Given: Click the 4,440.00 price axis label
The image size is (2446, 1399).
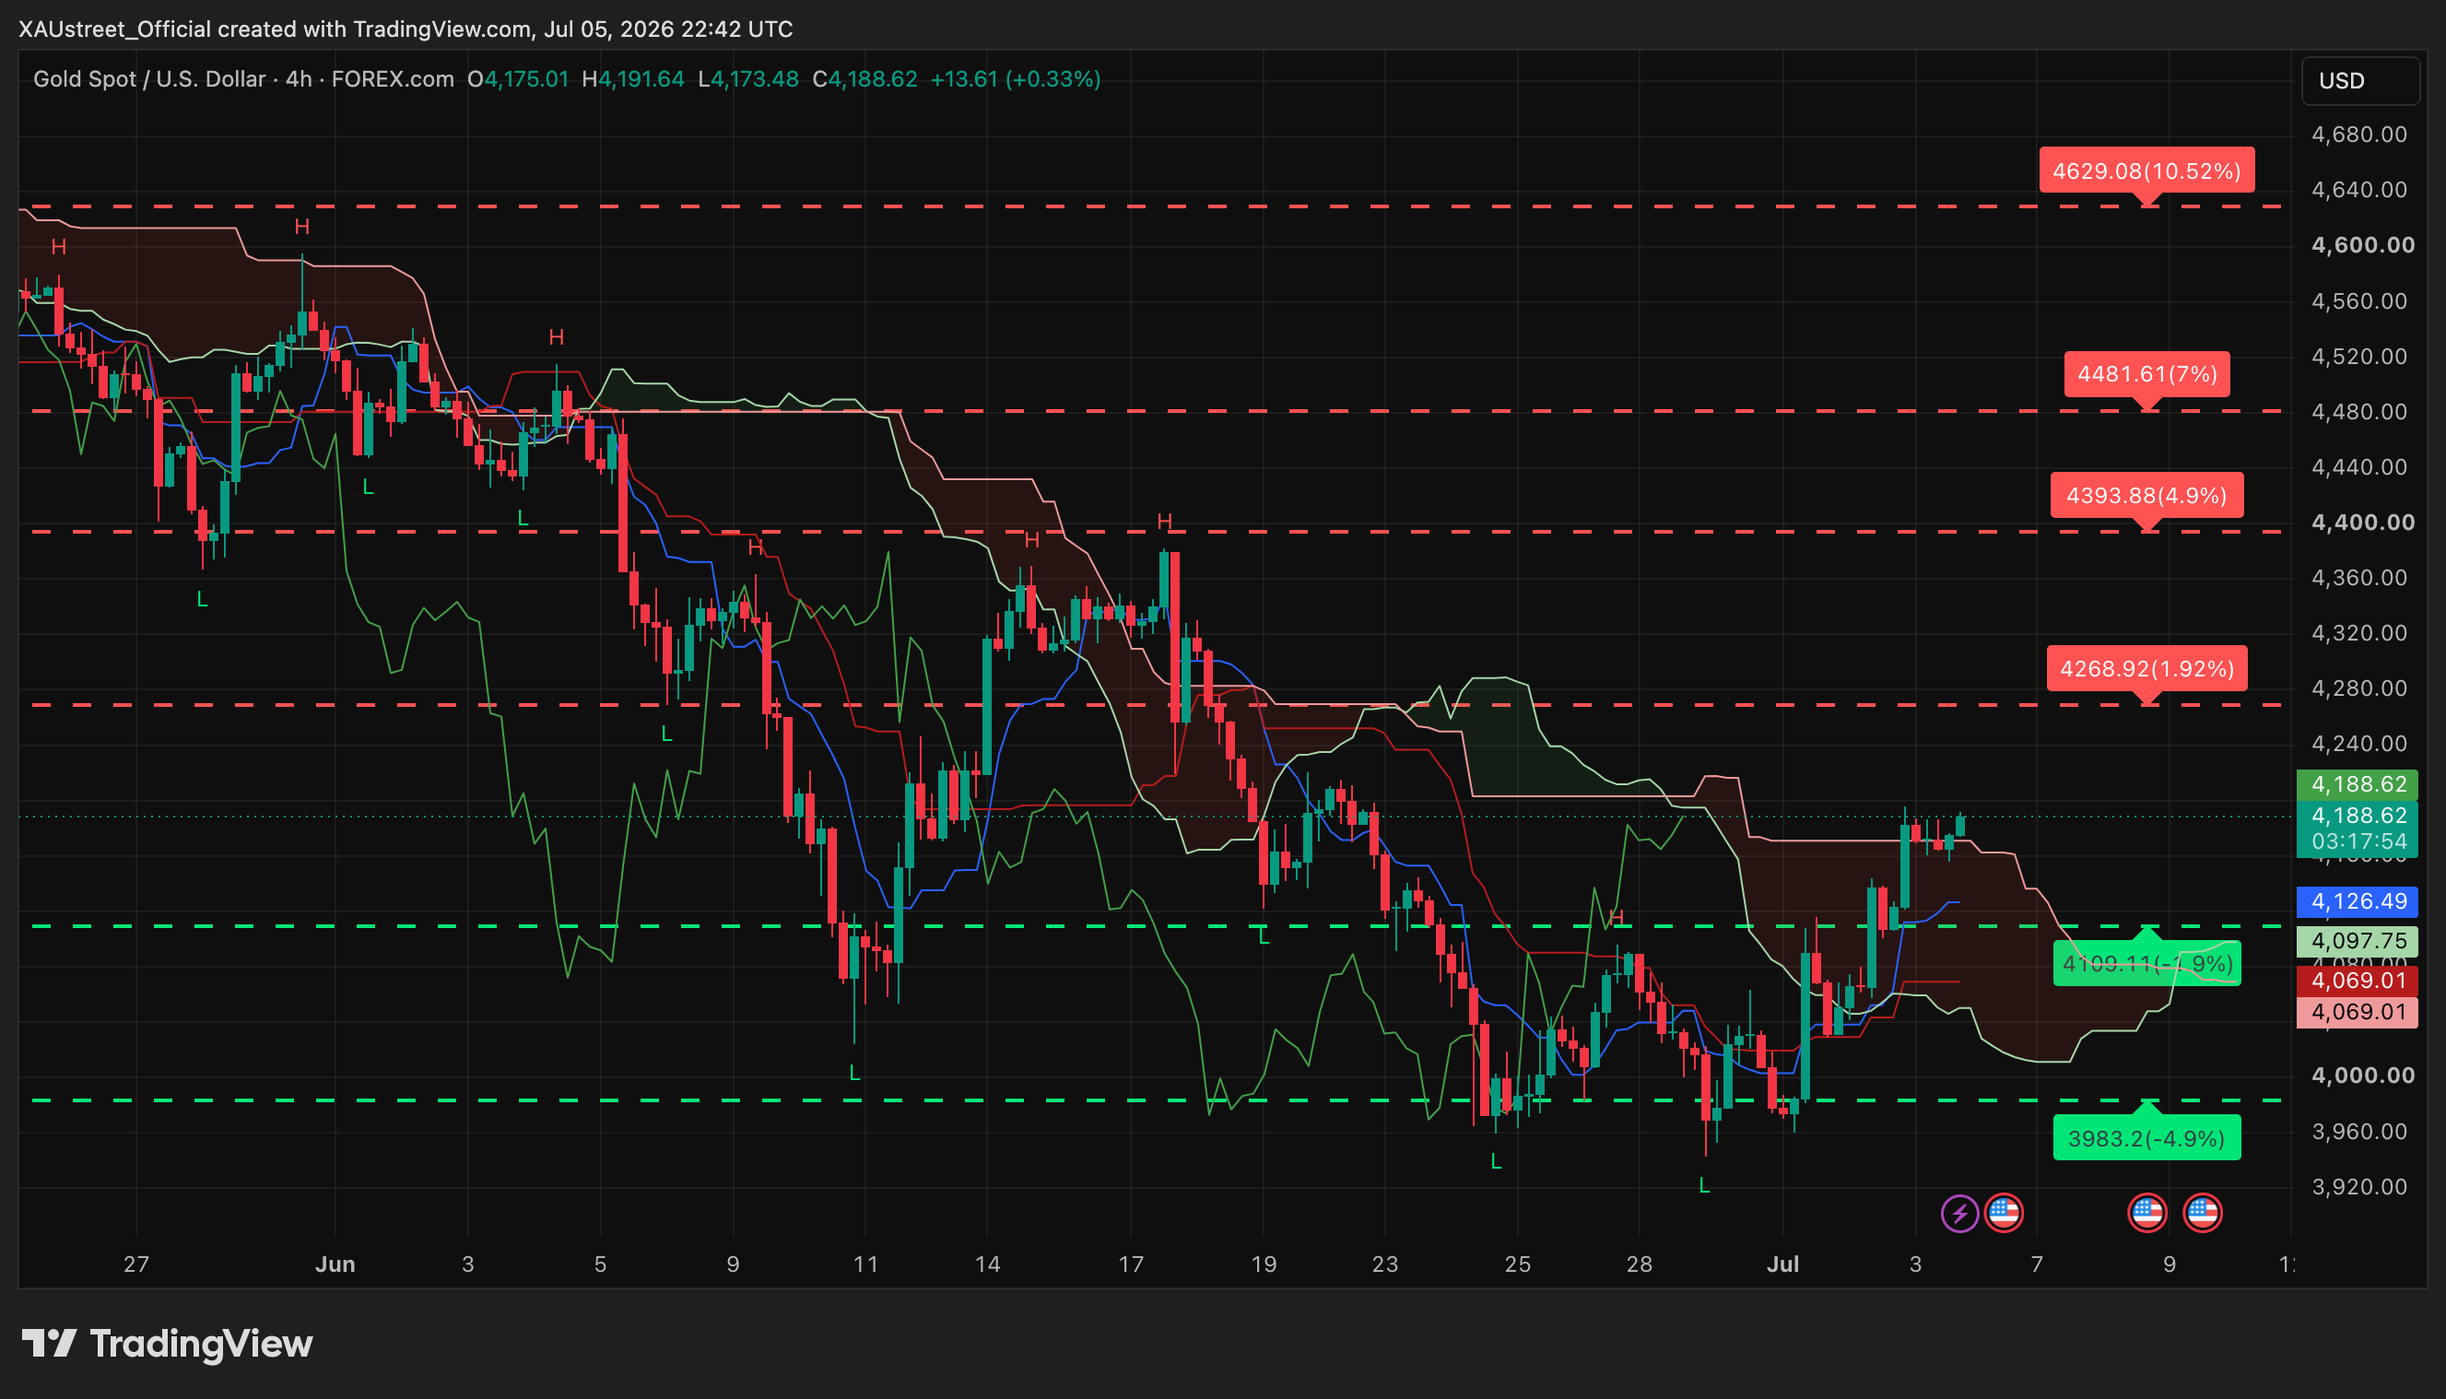Looking at the screenshot, I should [x=2359, y=467].
